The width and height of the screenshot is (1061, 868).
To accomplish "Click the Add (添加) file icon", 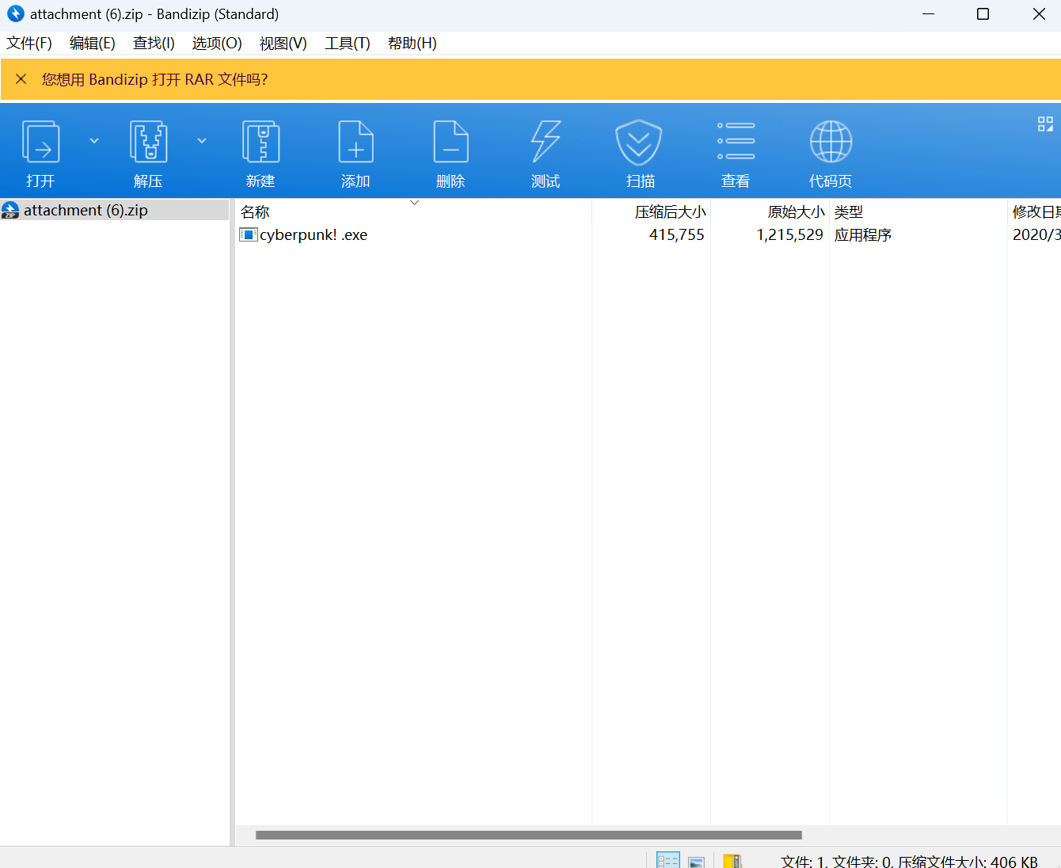I will pos(356,143).
